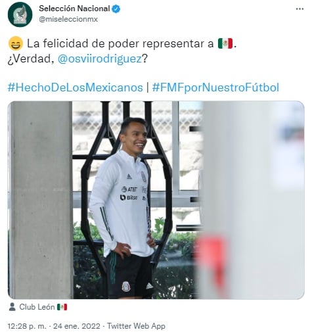Viewport: 310px width, 332px height.
Task: Open the three-dot more options menu
Action: click(x=299, y=9)
